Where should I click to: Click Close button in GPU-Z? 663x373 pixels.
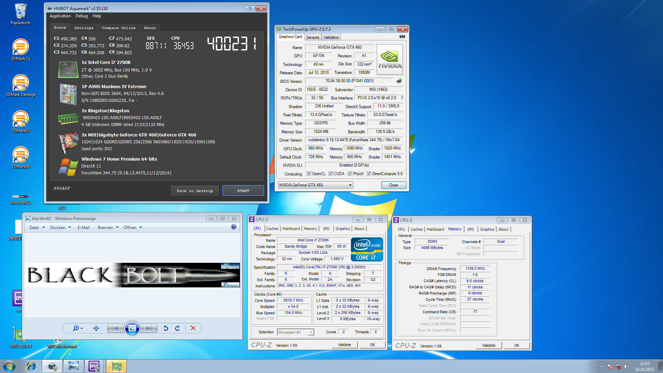(393, 185)
